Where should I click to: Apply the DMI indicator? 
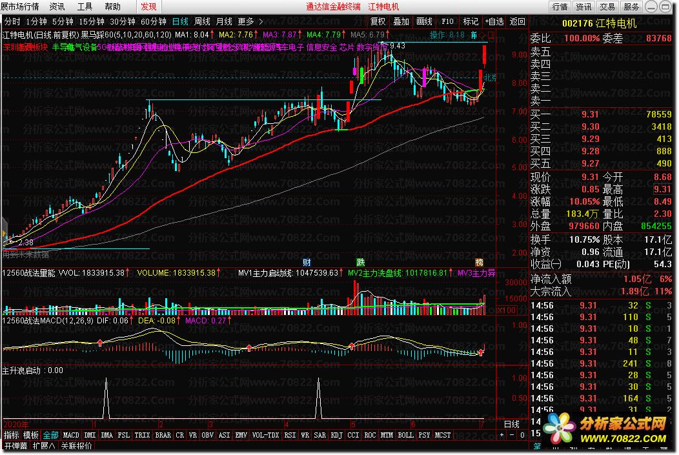(90, 435)
